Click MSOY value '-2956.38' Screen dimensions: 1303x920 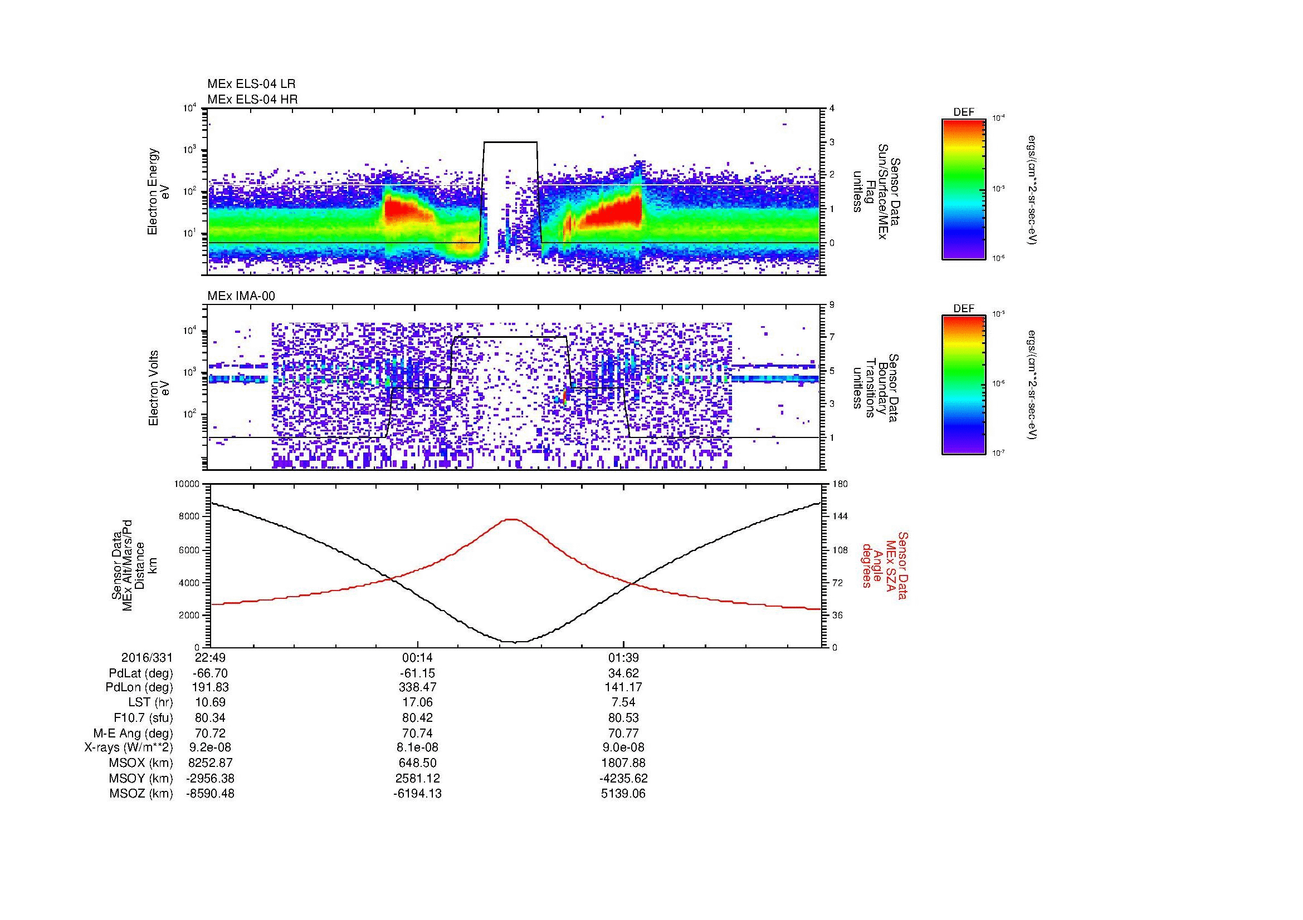tap(211, 779)
